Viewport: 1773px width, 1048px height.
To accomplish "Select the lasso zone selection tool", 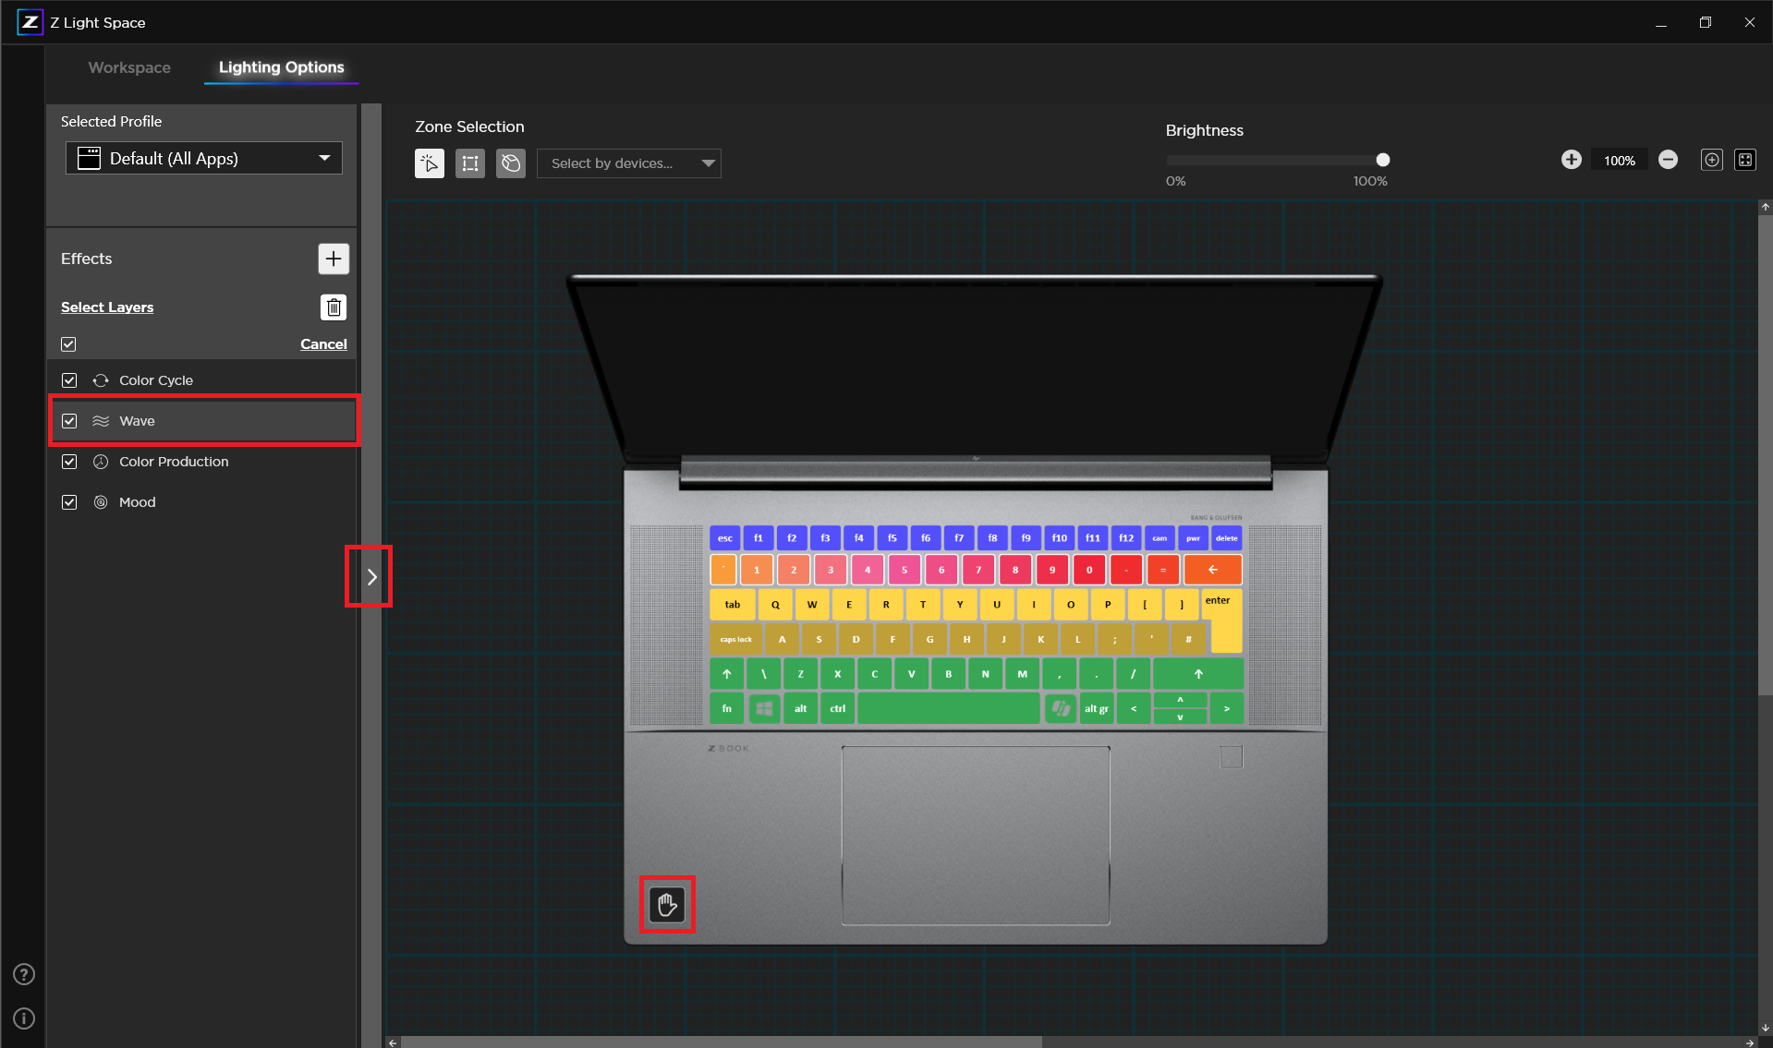I will click(511, 163).
